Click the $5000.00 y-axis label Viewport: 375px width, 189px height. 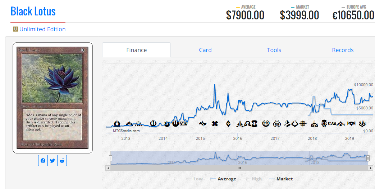coord(365,108)
